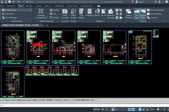Toggle Snap Mode dots icon in status bar

click(x=106, y=109)
